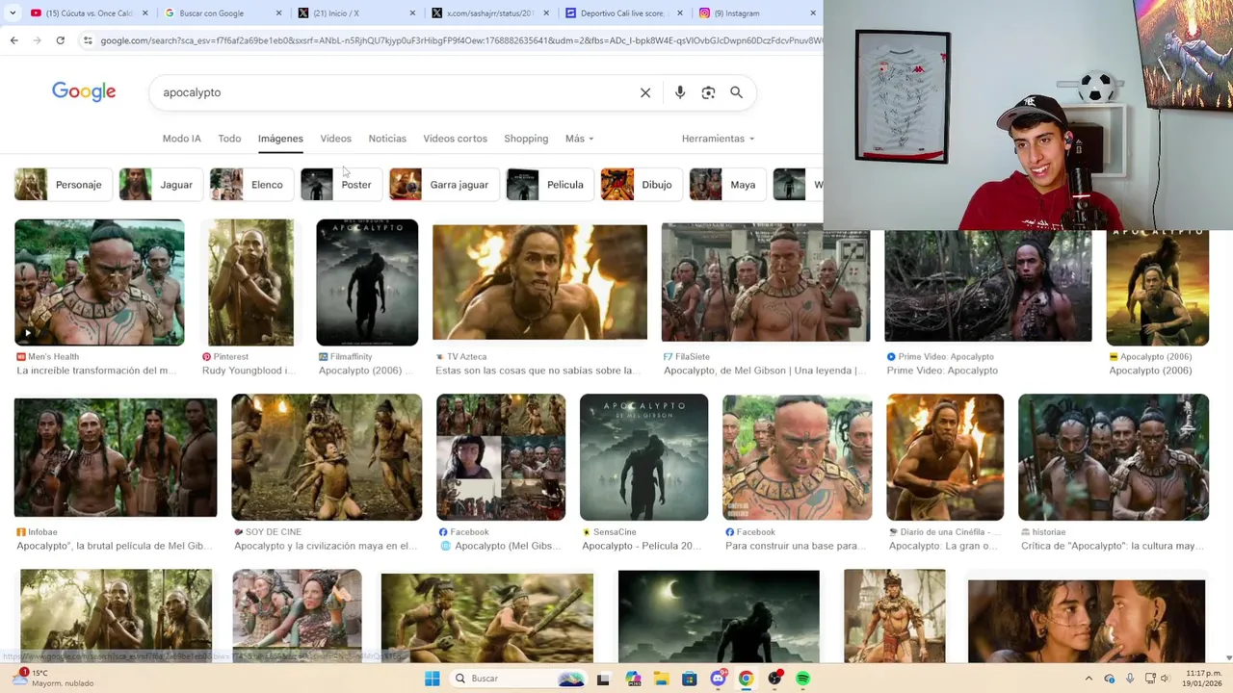Image resolution: width=1233 pixels, height=693 pixels.
Task: Open the SOY DE CINE image result
Action: [x=327, y=457]
